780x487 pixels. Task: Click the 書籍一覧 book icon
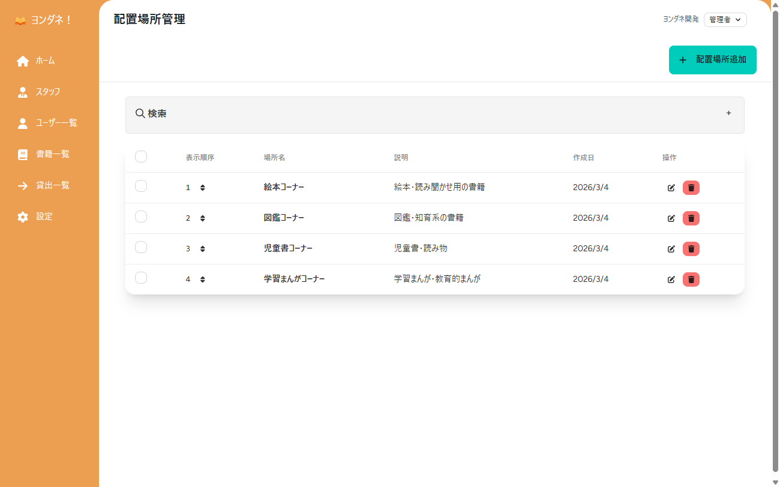(x=23, y=154)
